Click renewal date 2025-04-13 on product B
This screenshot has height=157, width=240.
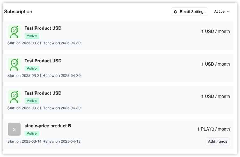point(71,141)
